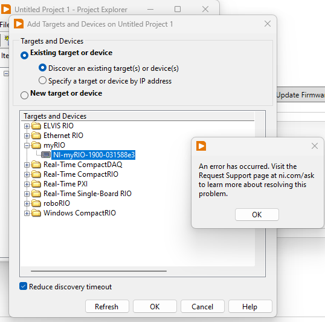
Task: Click the Real-Time CompactDAQ folder icon
Action: (36, 165)
